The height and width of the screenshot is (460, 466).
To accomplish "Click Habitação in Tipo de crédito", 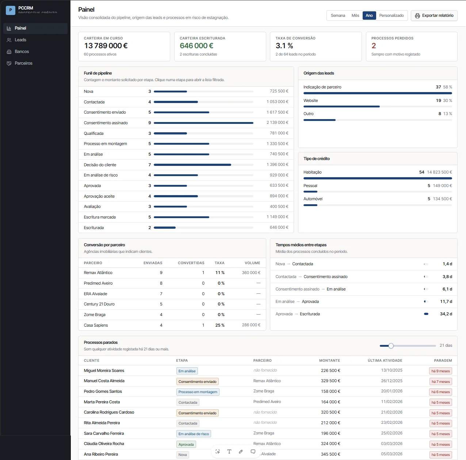I will click(x=378, y=175).
